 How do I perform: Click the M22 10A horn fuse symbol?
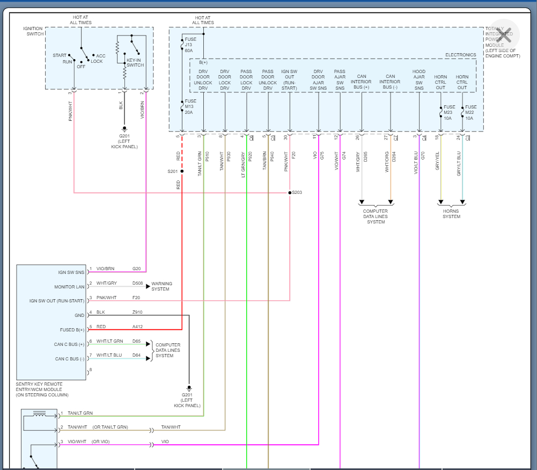click(x=462, y=112)
